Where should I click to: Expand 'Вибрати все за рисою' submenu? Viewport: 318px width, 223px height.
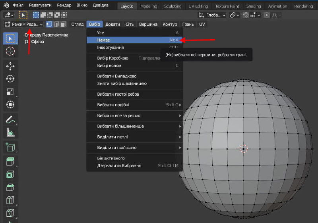[135, 115]
